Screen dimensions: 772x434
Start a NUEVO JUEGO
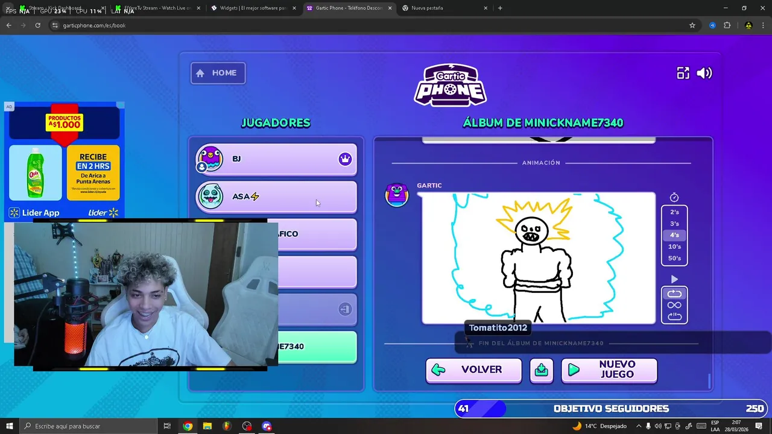(609, 370)
